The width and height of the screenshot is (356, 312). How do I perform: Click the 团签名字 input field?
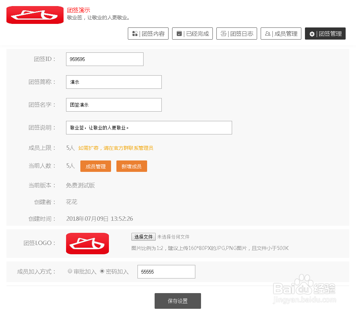point(114,105)
